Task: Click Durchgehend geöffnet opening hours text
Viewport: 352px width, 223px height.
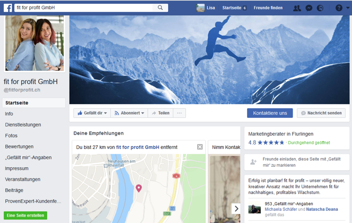Action: click(x=309, y=143)
